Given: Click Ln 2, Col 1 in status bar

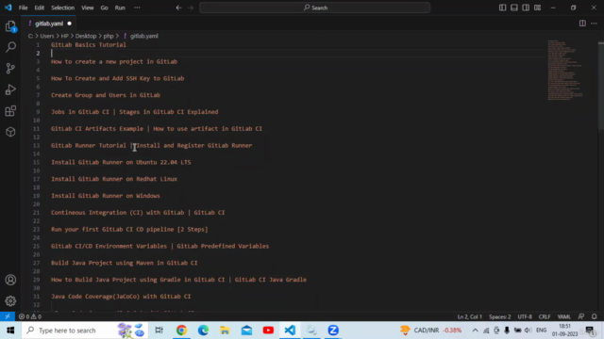Looking at the screenshot, I should [x=470, y=316].
